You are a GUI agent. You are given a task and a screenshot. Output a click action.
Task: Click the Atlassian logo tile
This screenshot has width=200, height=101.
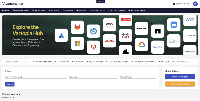pyautogui.click(x=61, y=35)
